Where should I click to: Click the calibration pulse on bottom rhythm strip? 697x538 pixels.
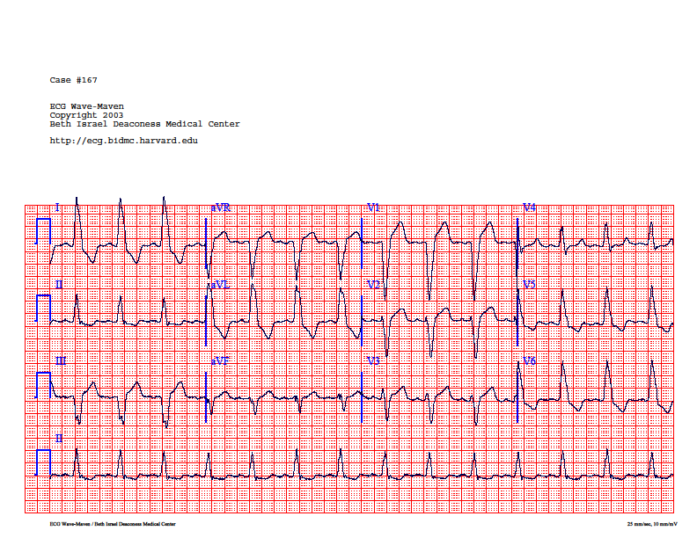(43, 462)
